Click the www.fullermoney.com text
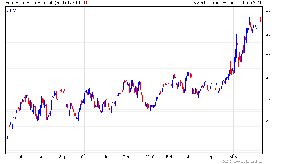Screen dimensions: 287x164 pyautogui.click(x=214, y=3)
